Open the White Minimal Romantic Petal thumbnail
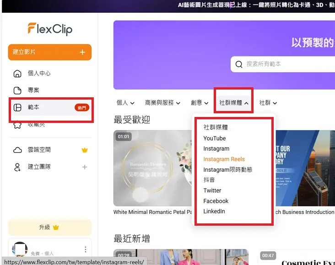 coord(153,168)
